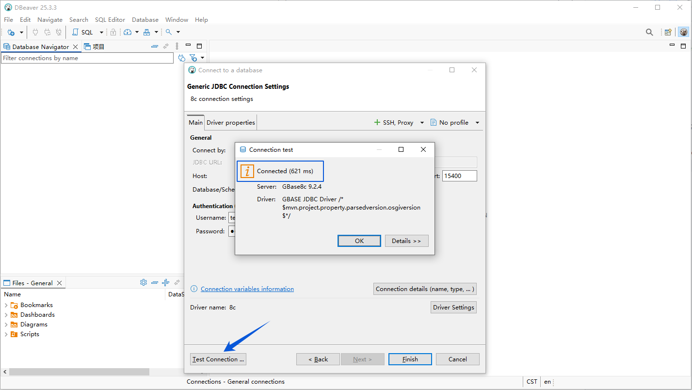Open SQL script editor from toolbar
This screenshot has height=390, width=692.
[83, 32]
